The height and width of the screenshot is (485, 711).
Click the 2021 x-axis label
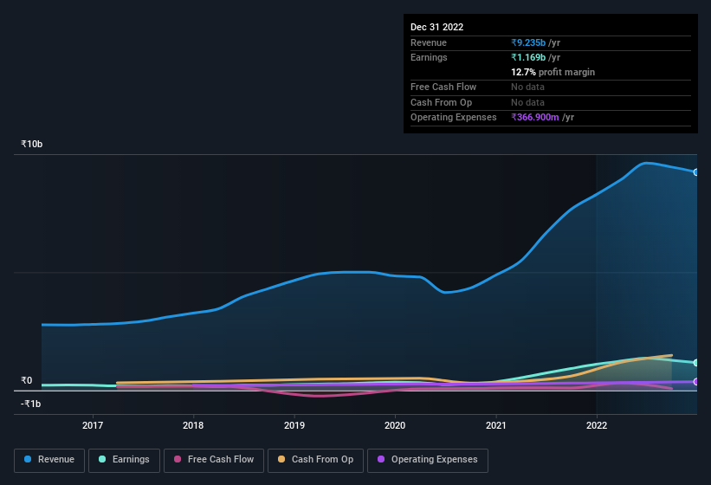pos(496,425)
